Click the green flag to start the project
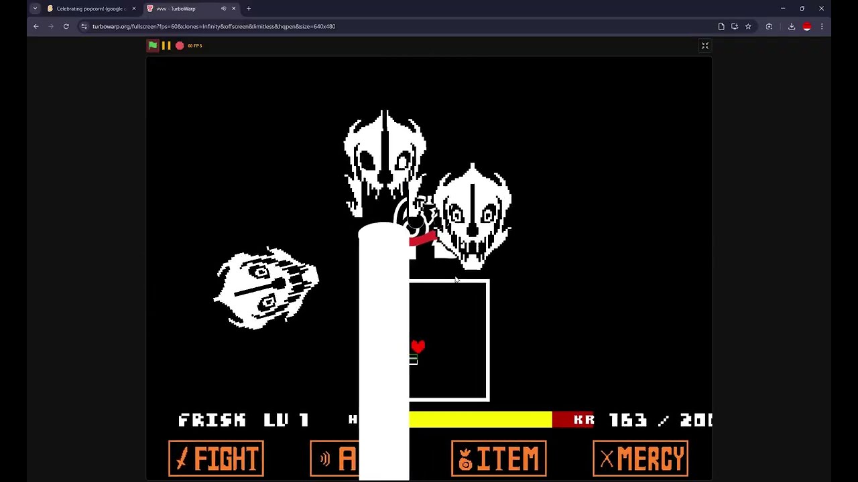This screenshot has width=858, height=482. pos(153,46)
